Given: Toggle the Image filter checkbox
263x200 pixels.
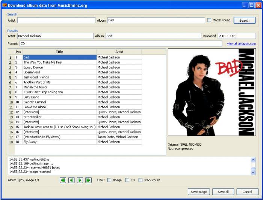Looking at the screenshot, I should [109, 180].
